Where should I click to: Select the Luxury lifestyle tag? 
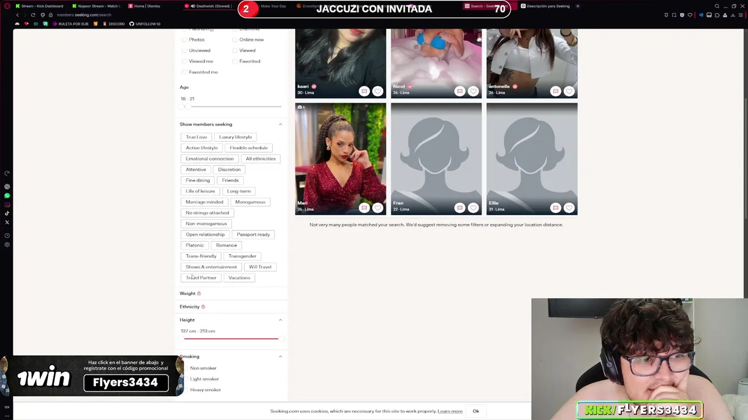pyautogui.click(x=236, y=137)
